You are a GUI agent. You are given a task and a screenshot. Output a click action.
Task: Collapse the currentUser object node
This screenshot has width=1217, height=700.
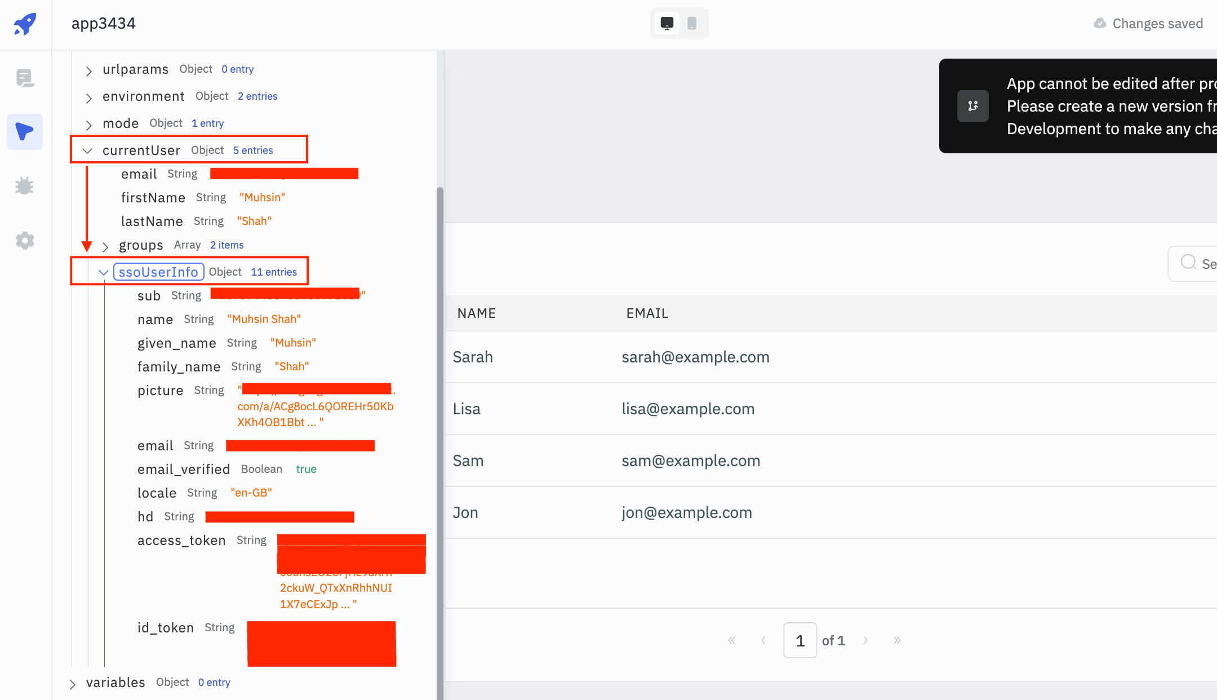tap(87, 150)
